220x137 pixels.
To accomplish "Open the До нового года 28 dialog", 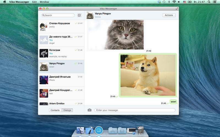I will (x=61, y=40).
